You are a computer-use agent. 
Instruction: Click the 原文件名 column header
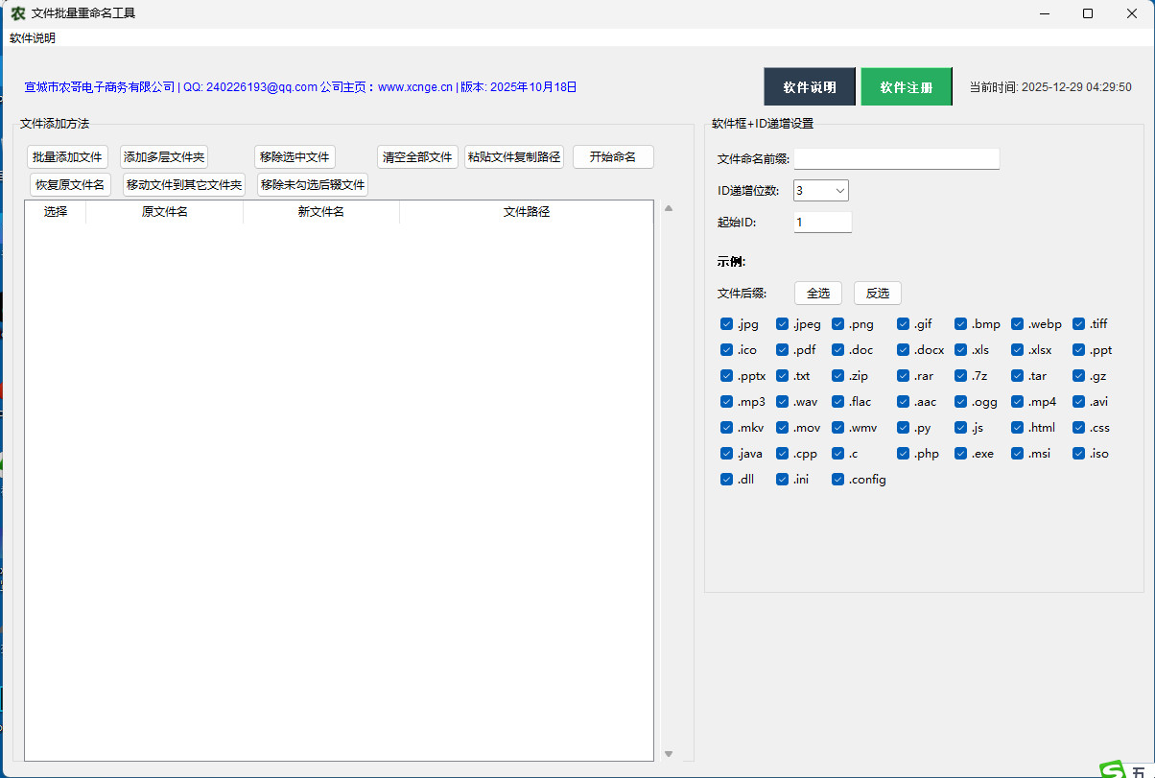coord(164,212)
